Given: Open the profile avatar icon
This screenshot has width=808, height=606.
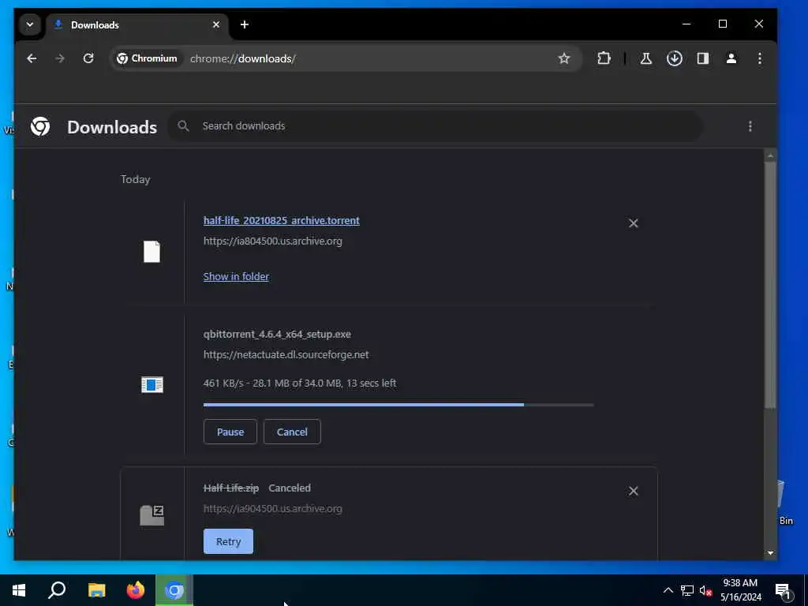Looking at the screenshot, I should (x=731, y=58).
